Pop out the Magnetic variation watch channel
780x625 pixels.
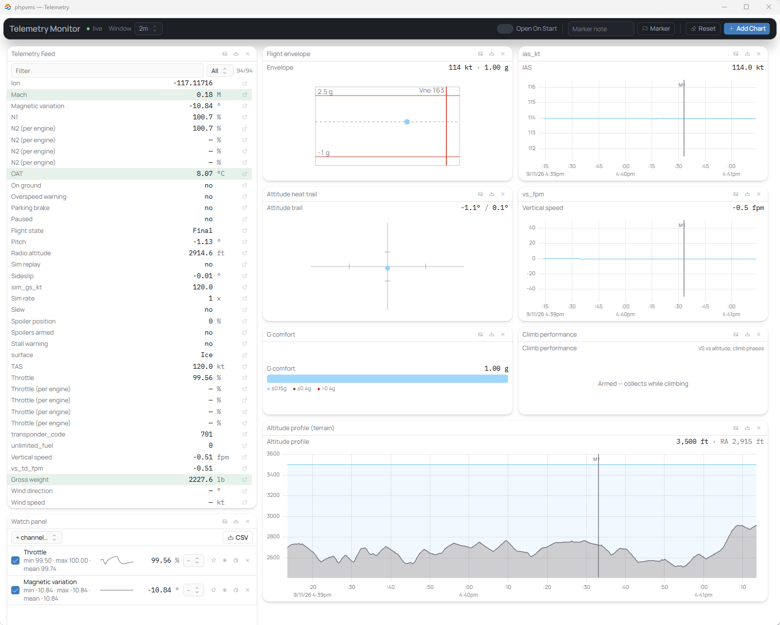(236, 590)
